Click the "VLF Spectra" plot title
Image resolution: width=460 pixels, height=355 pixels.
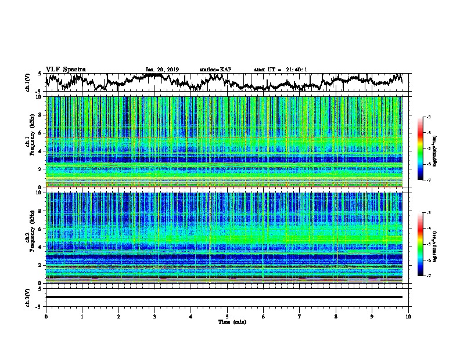66,69
